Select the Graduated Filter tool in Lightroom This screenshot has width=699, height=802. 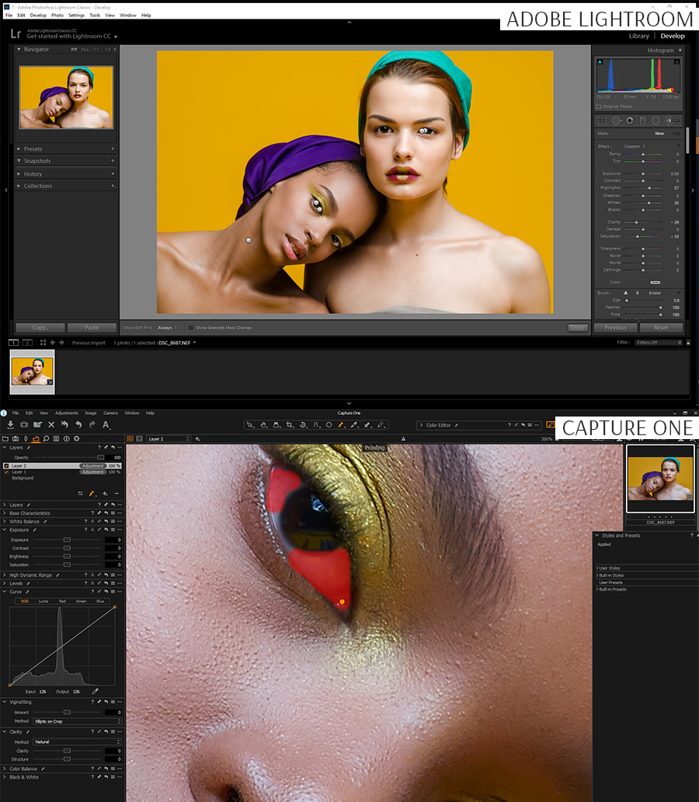[x=643, y=120]
